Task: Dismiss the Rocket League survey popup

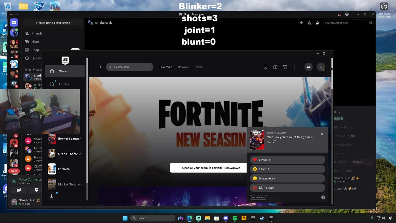Action: pyautogui.click(x=322, y=134)
